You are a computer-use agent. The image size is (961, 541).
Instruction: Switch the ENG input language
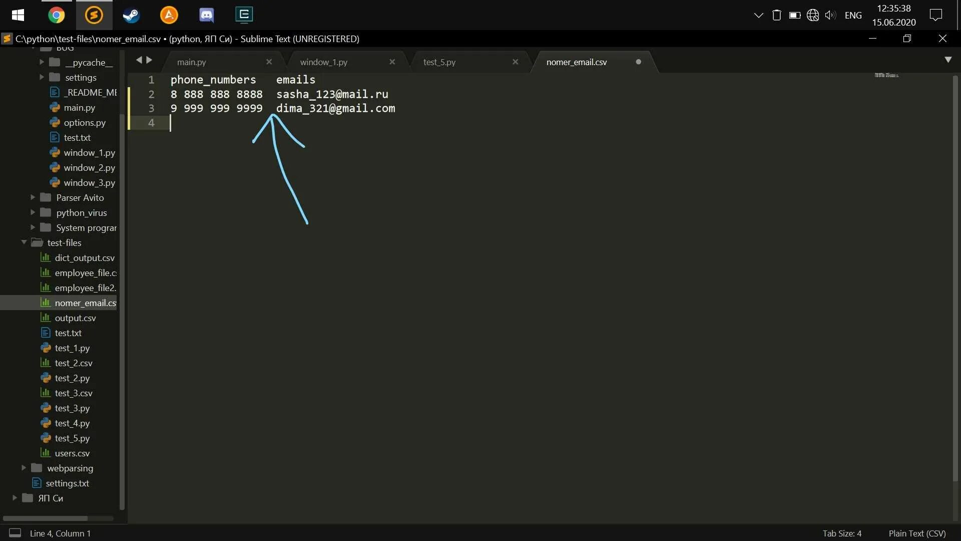[853, 16]
